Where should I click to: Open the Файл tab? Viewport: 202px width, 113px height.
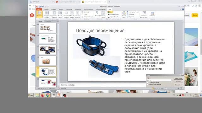[39, 9]
